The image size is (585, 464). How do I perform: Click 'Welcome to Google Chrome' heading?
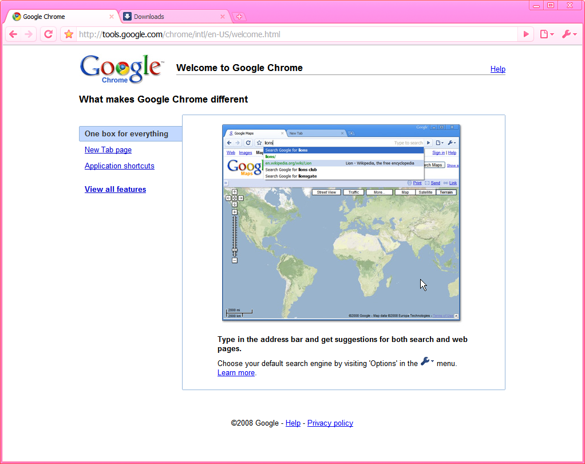(239, 68)
